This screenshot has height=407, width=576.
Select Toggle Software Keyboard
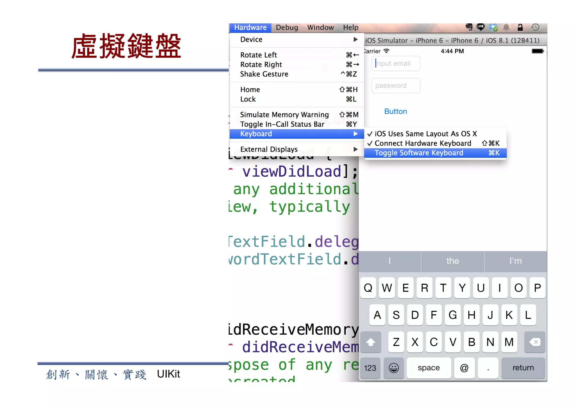point(435,153)
